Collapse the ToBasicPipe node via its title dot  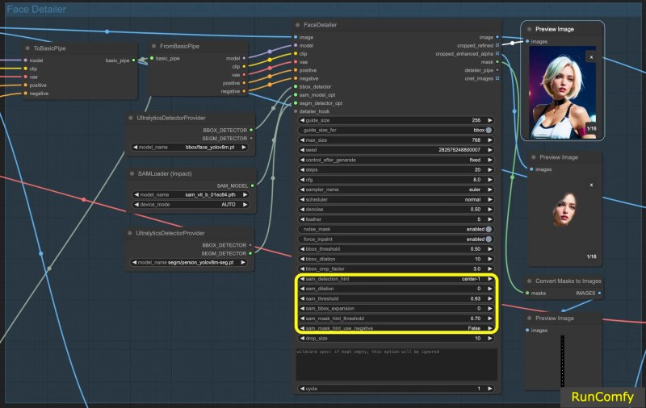pyautogui.click(x=27, y=48)
